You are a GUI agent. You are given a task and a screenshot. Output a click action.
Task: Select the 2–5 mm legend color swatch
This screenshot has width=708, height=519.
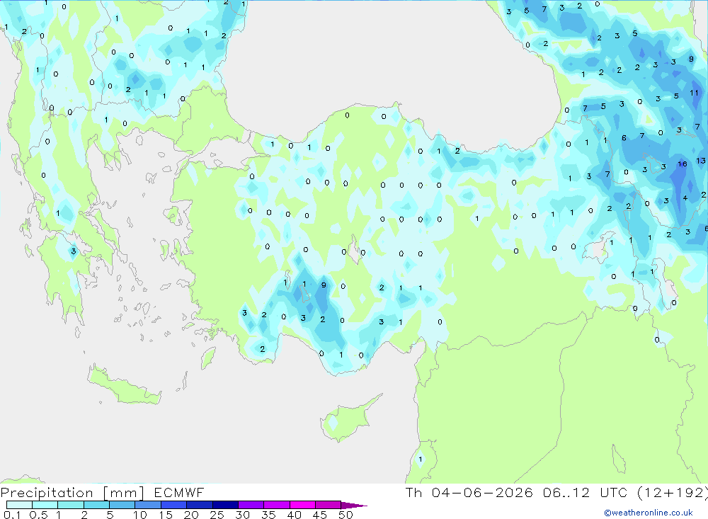point(96,505)
